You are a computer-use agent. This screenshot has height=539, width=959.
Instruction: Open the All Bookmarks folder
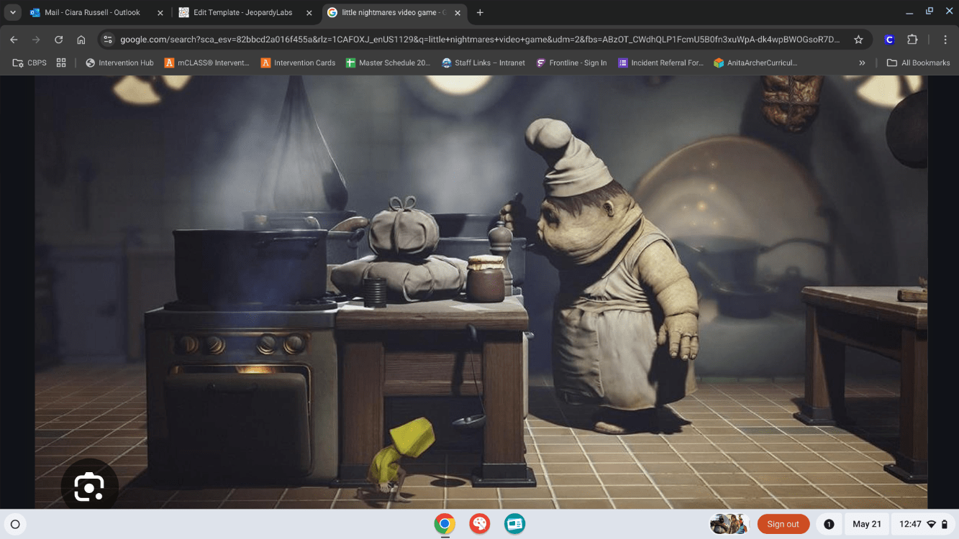tap(918, 63)
